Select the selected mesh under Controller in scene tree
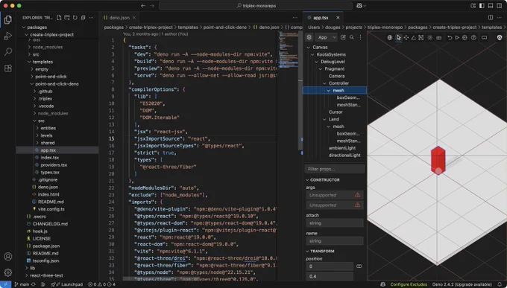Viewport: 507px width, 288px height. pyautogui.click(x=335, y=90)
